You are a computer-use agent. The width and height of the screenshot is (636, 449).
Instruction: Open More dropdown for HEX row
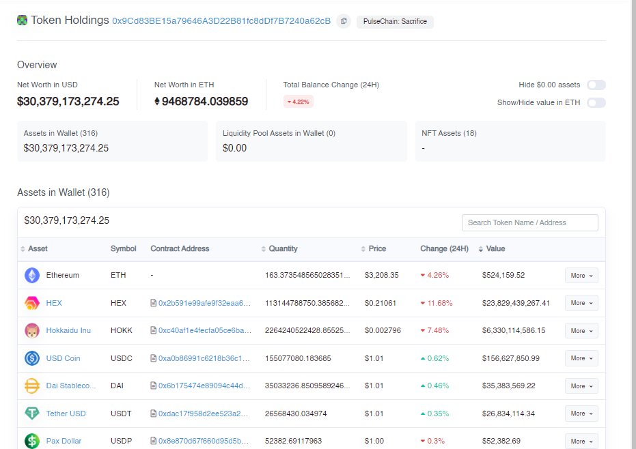pyautogui.click(x=581, y=303)
